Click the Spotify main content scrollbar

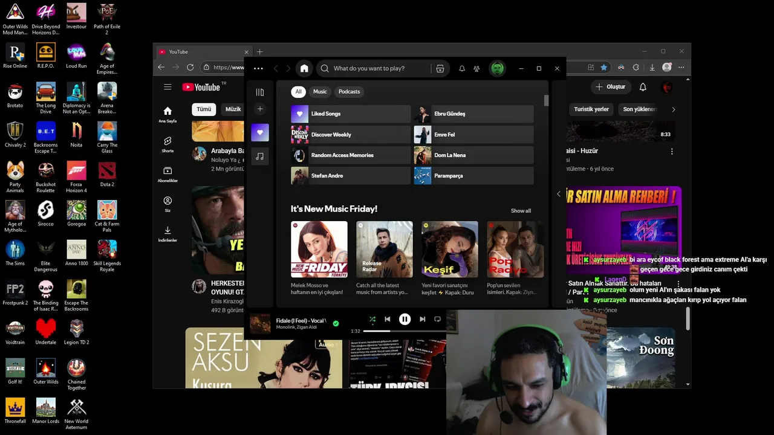[x=547, y=100]
